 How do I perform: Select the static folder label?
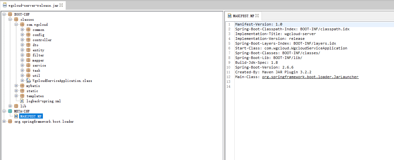tap(32, 91)
